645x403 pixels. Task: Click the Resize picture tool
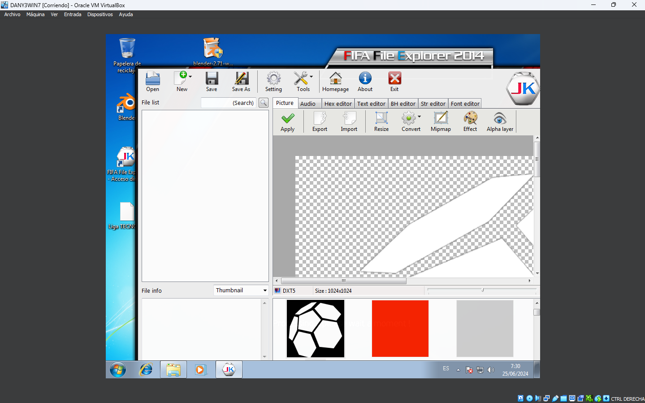coord(381,118)
